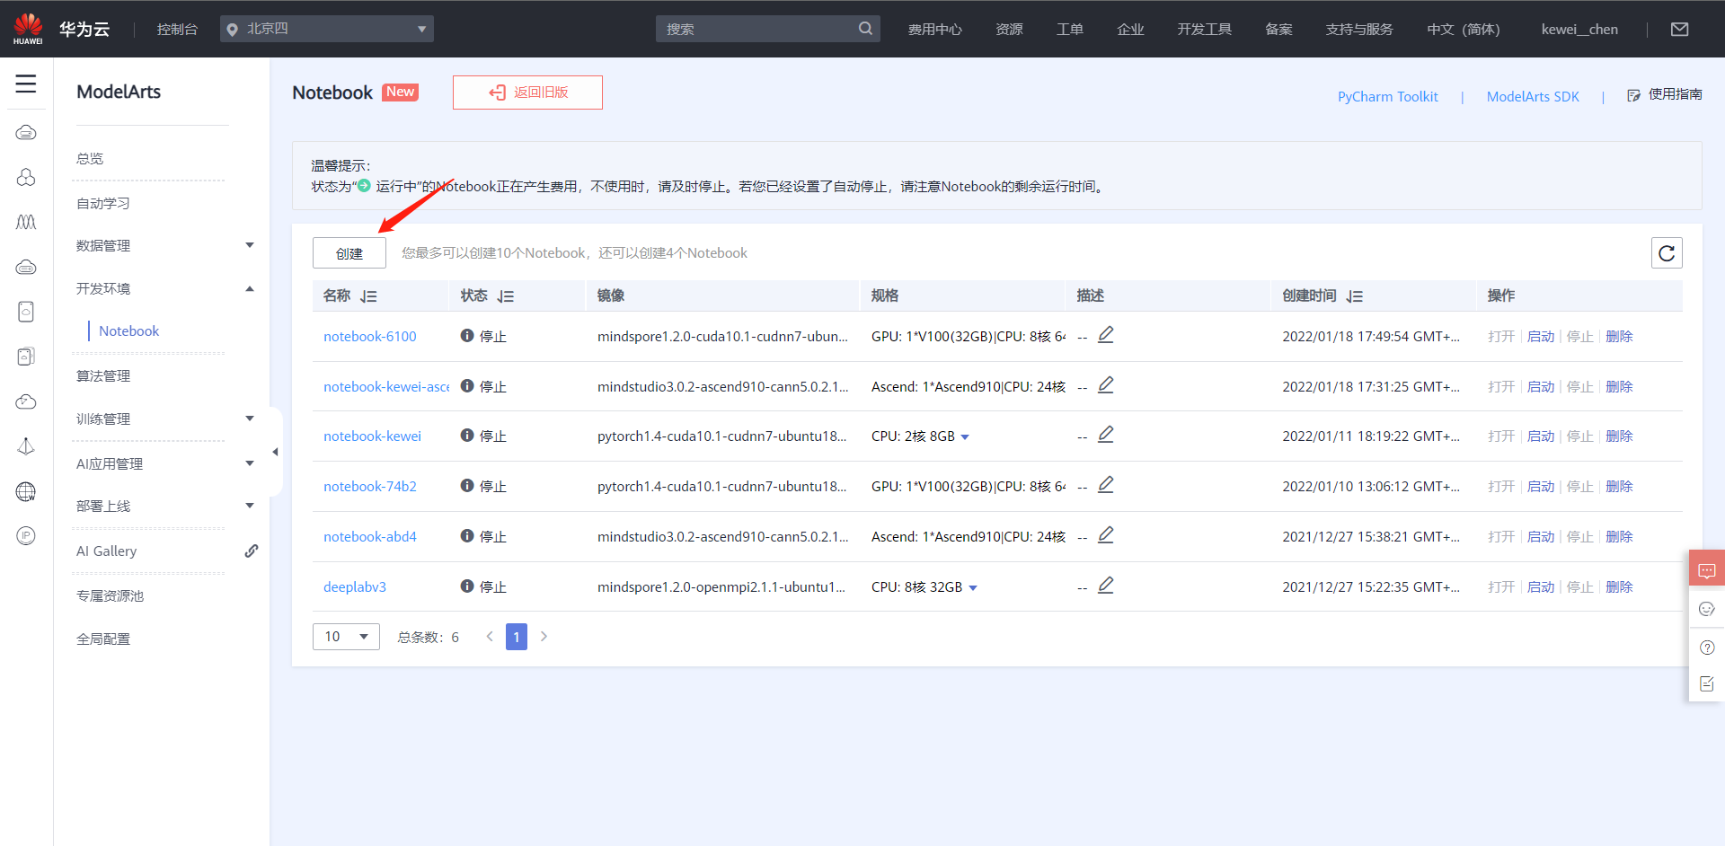This screenshot has height=846, width=1725.
Task: Open the 工单 top nav item
Action: pyautogui.click(x=1070, y=30)
